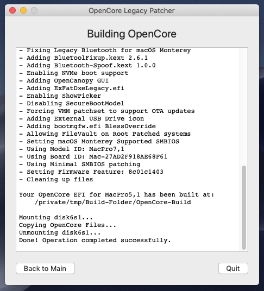The image size is (264, 291).
Task: Click the empty scrollbar track above the thumb
Action: point(244,107)
